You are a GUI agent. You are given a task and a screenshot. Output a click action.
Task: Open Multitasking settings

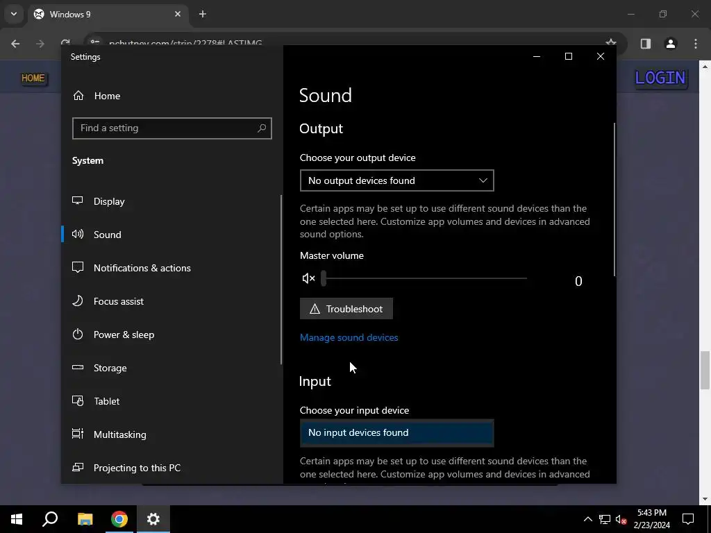point(119,434)
